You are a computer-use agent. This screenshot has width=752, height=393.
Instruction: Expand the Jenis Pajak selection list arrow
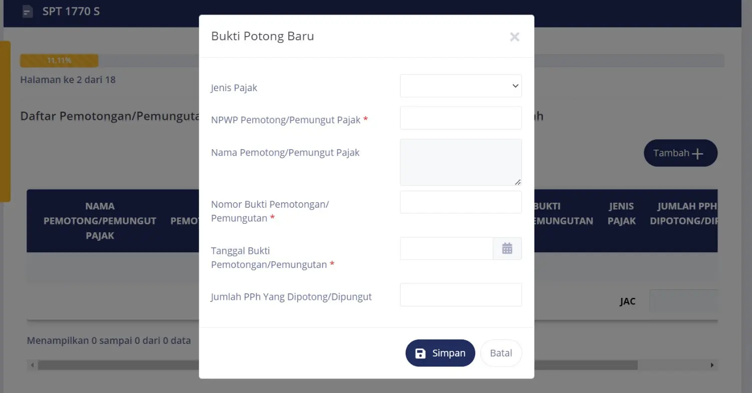(x=514, y=86)
